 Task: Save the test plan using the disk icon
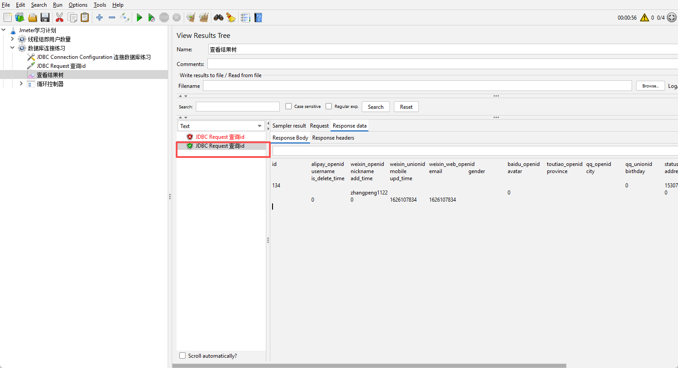click(x=45, y=17)
